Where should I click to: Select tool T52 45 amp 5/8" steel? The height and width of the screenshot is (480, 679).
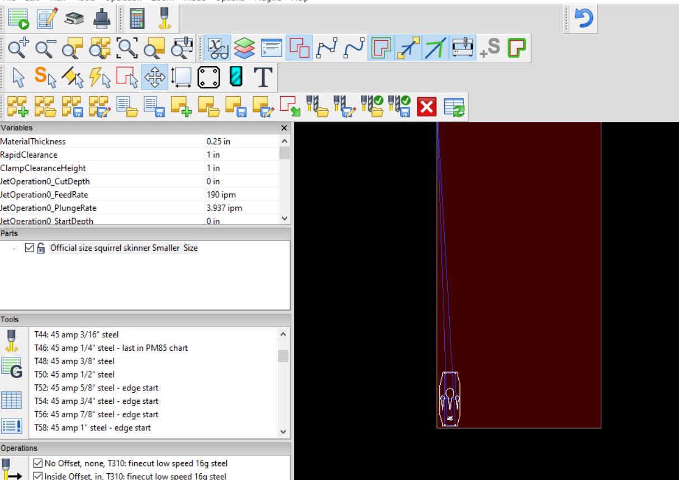pos(96,388)
